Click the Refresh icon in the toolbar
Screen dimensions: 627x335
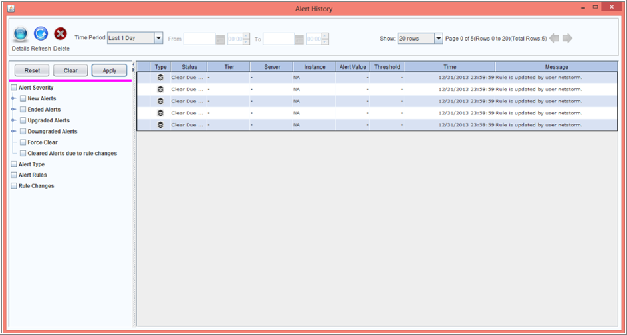41,34
